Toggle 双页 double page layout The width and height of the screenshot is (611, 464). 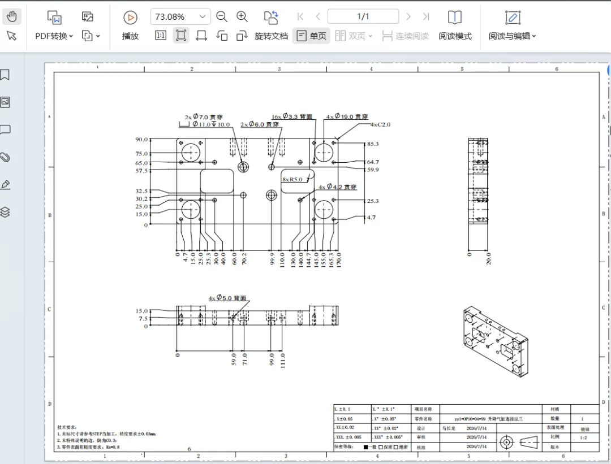coord(350,36)
